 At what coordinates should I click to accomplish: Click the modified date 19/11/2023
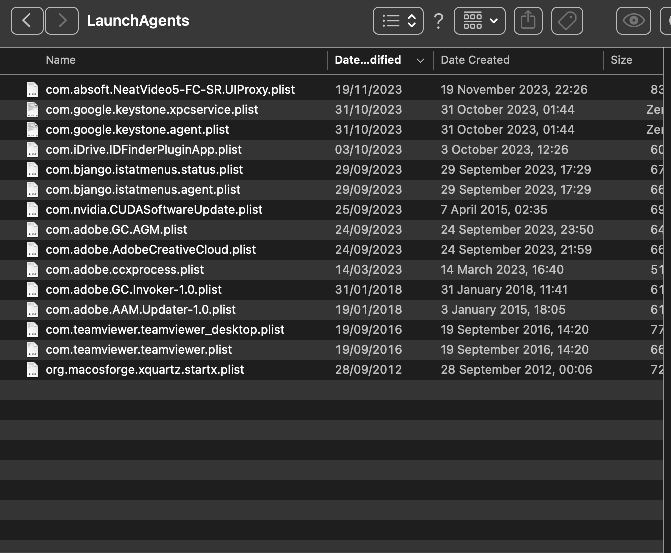coord(368,90)
